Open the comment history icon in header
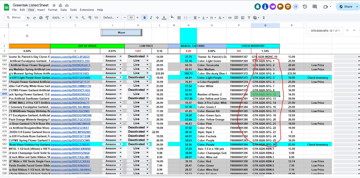 coord(315,7)
